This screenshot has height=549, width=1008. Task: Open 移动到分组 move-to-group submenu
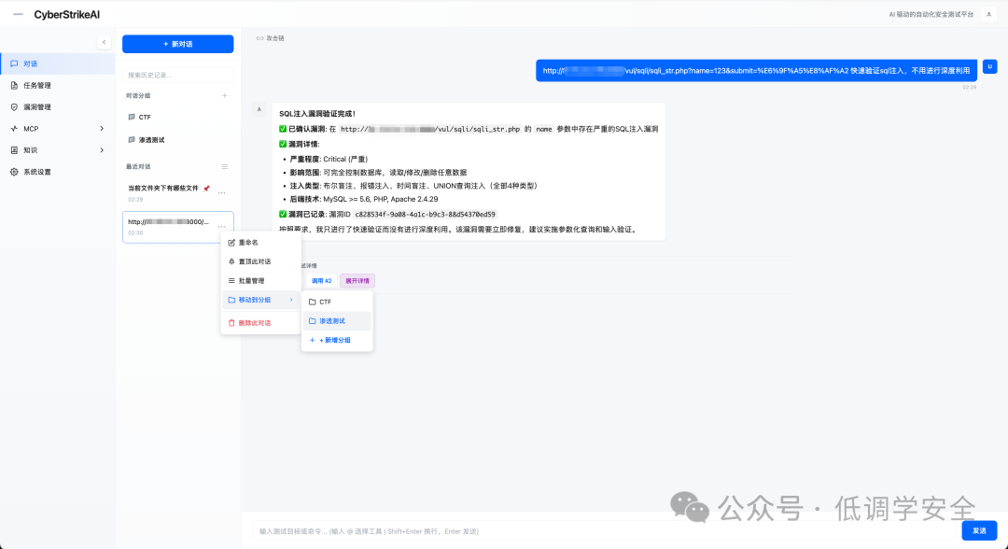[261, 300]
